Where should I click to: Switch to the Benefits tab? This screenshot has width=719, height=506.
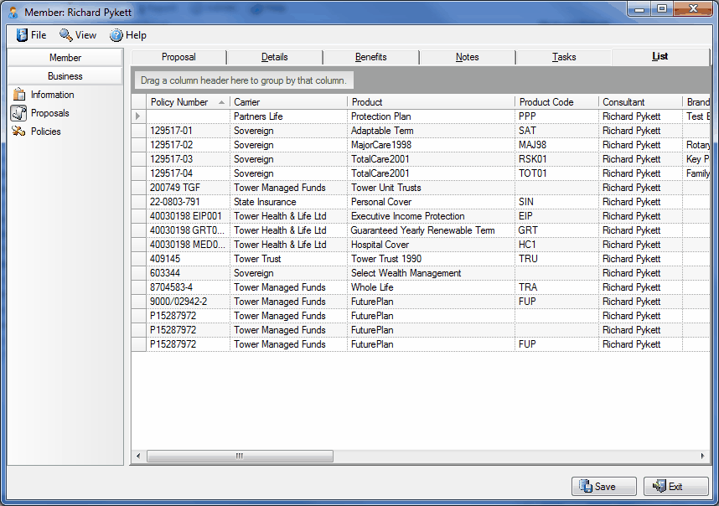point(371,57)
